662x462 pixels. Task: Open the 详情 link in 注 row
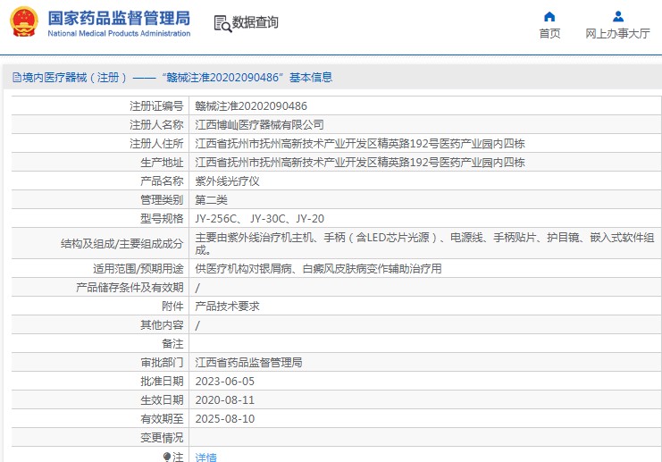click(206, 457)
